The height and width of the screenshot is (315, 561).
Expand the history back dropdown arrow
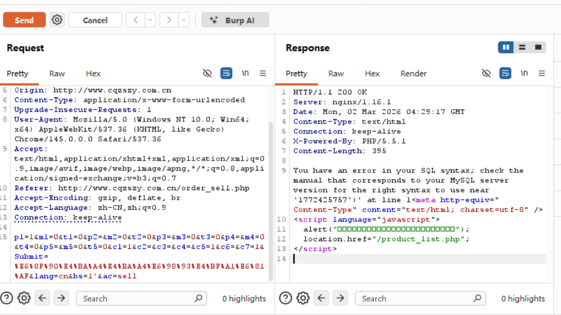150,20
